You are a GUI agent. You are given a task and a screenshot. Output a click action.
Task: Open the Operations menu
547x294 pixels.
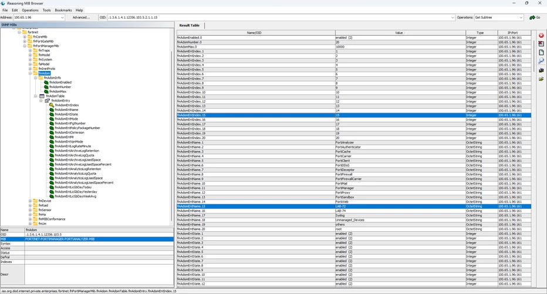click(x=30, y=10)
